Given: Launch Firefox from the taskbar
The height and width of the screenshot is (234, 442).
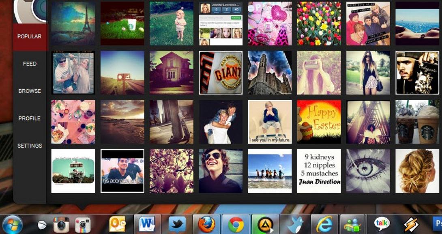Looking at the screenshot, I should pyautogui.click(x=205, y=224).
